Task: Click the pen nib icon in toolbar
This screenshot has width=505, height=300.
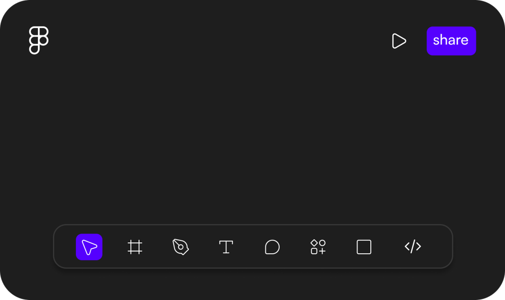Action: coord(180,247)
